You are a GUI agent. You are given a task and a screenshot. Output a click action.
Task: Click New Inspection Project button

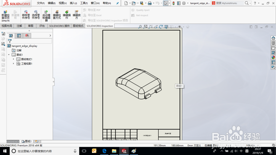(6, 16)
